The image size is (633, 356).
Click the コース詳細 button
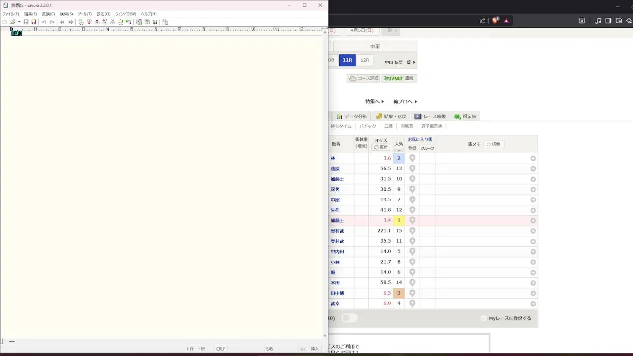(x=363, y=78)
